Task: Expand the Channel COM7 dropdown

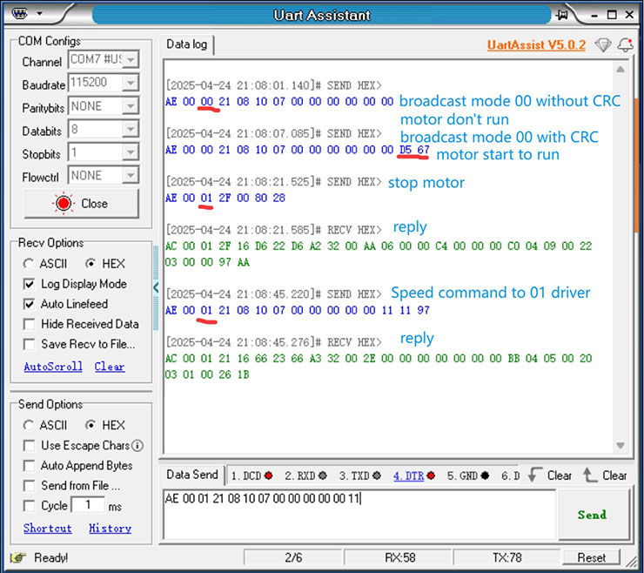Action: point(131,59)
